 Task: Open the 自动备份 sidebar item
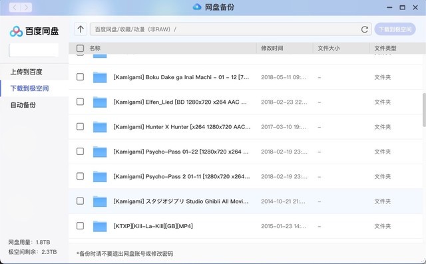(23, 105)
